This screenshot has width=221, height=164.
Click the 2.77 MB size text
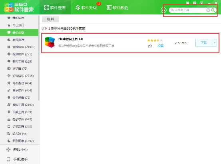coord(181,43)
